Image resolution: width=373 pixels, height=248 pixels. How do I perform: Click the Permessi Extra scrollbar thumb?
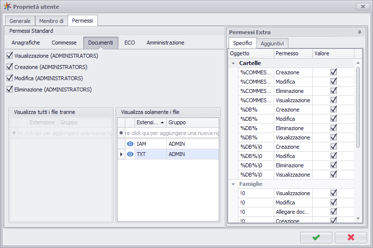click(358, 107)
